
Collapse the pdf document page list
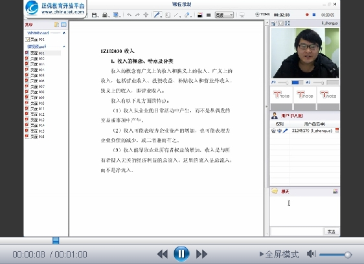(64, 47)
